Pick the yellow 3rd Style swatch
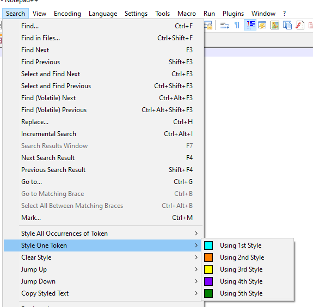 (208, 269)
